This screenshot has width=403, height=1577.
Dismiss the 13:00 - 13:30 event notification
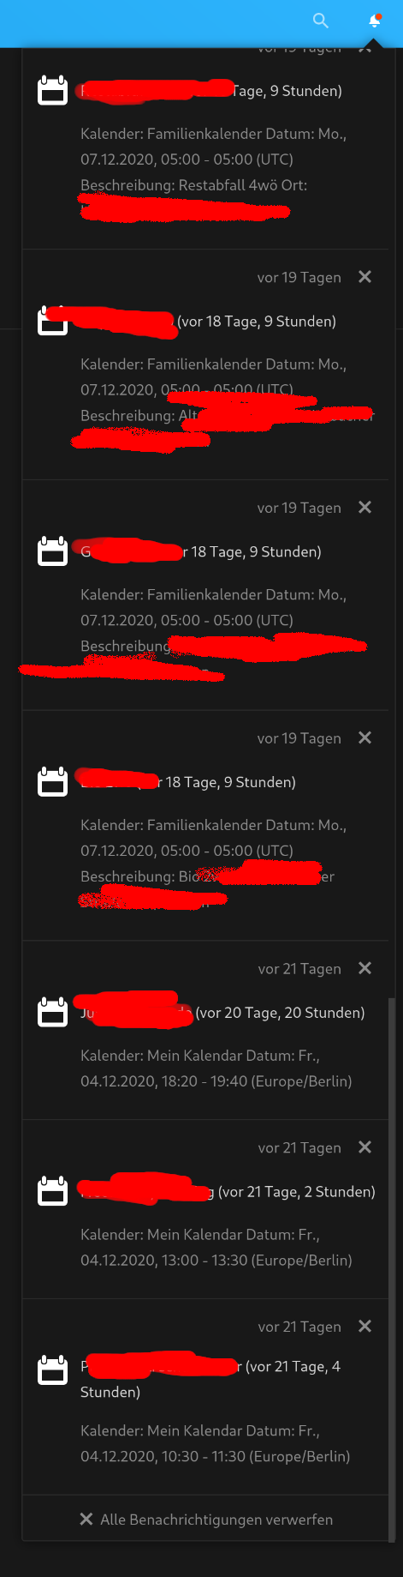point(364,1147)
